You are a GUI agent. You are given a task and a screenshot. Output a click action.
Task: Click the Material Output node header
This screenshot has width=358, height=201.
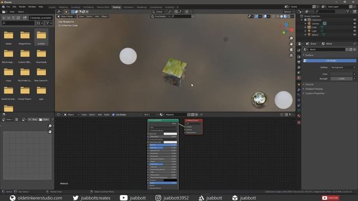pos(194,121)
